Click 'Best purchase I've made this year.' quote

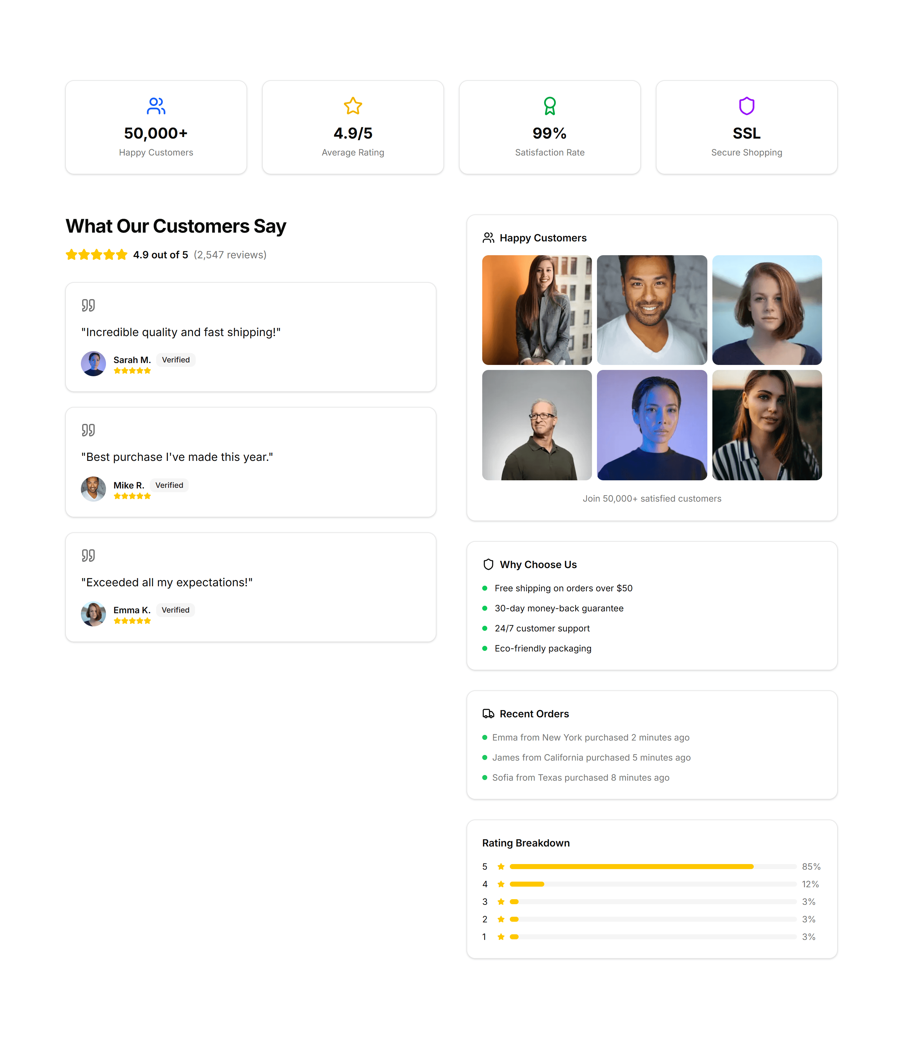(177, 457)
